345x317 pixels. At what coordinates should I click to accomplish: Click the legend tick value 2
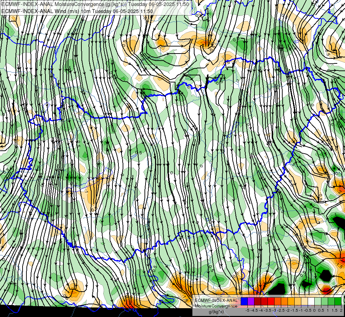coord(341,310)
